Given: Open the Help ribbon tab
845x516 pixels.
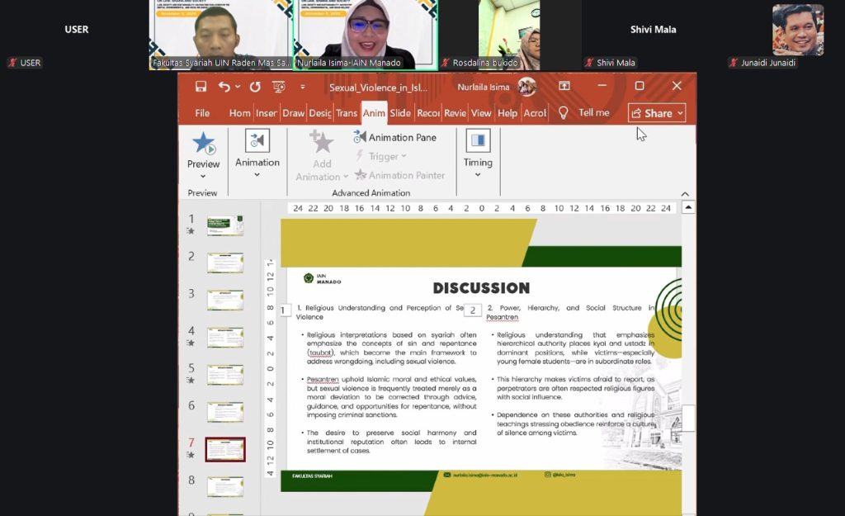Looking at the screenshot, I should tap(507, 113).
